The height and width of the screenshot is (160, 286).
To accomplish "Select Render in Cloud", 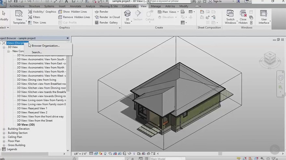I will point(107,17).
